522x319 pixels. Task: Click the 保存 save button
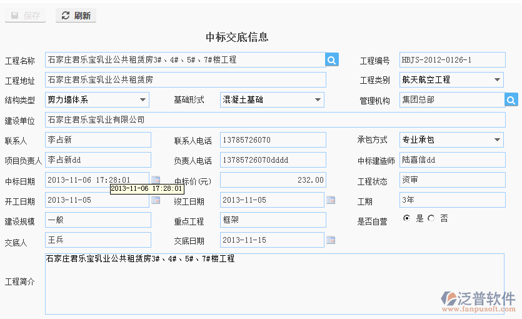point(26,16)
